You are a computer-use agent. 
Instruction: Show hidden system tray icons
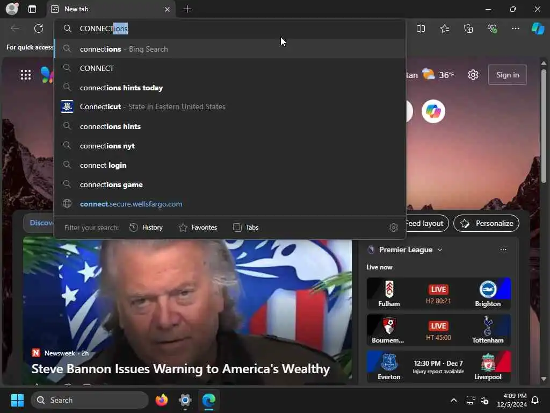[453, 400]
